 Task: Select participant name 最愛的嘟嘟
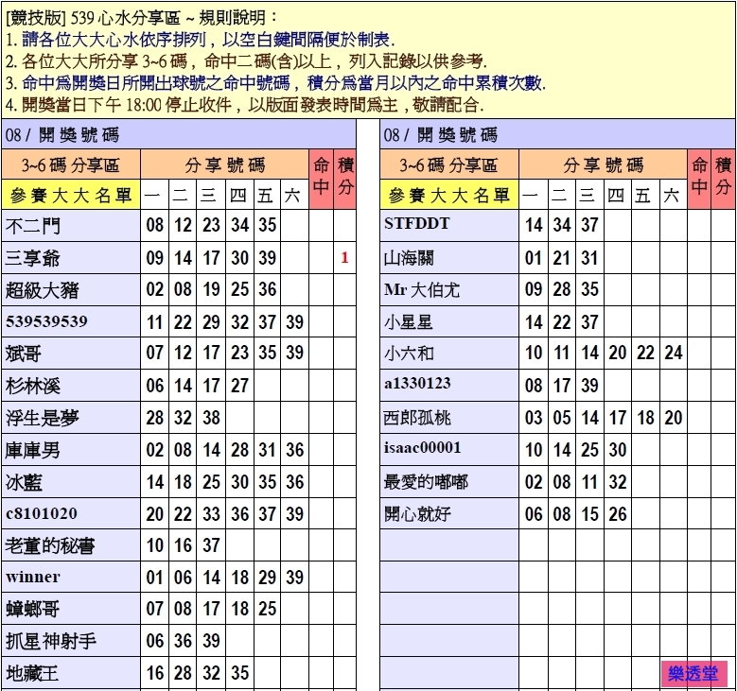[x=426, y=482]
